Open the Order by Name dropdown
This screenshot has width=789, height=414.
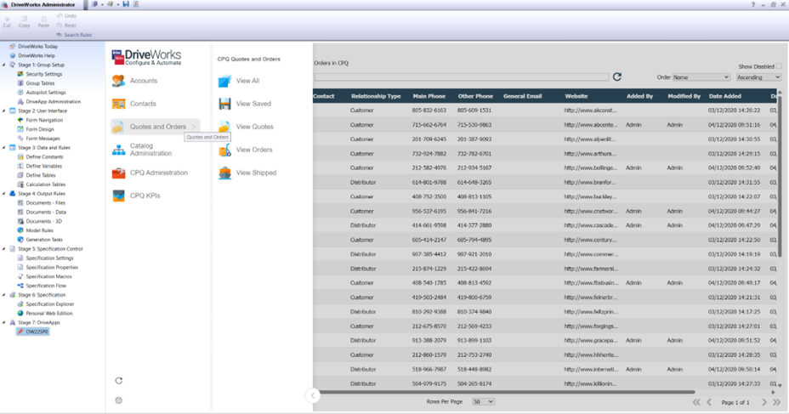click(701, 77)
